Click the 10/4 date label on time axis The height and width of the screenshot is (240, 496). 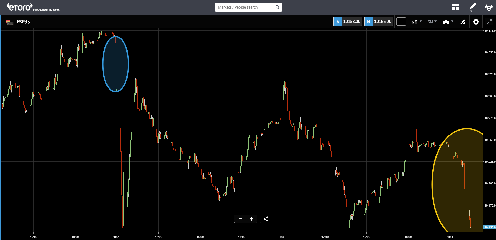(x=450, y=237)
